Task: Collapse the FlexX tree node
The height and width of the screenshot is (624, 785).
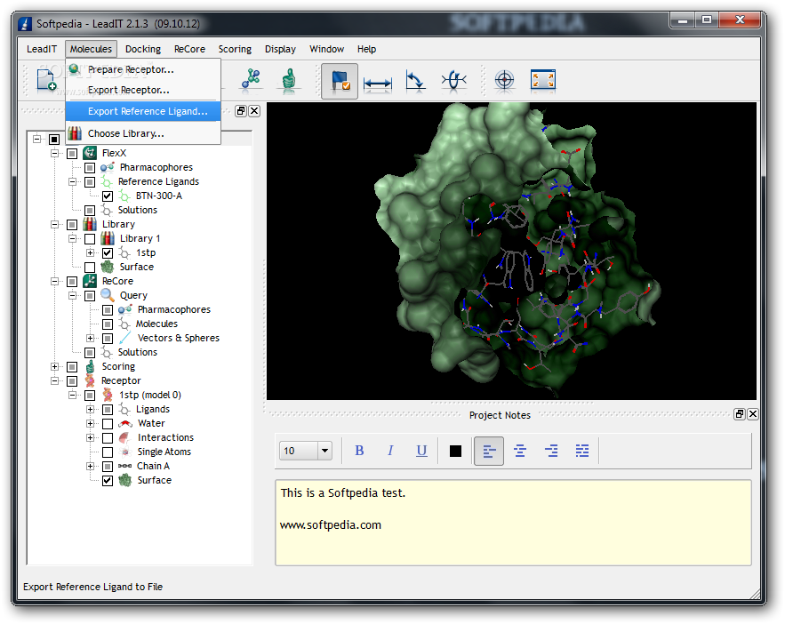Action: coord(54,153)
